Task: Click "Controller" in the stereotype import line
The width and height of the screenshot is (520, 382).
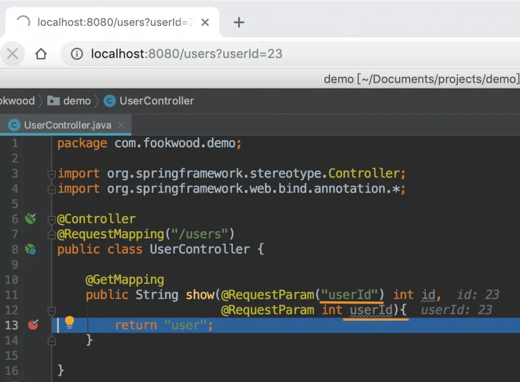Action: pos(364,173)
